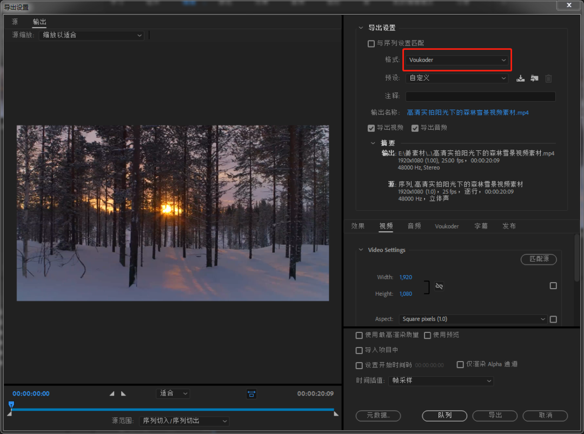Click the 匹配源 button
The height and width of the screenshot is (434, 584).
click(539, 259)
